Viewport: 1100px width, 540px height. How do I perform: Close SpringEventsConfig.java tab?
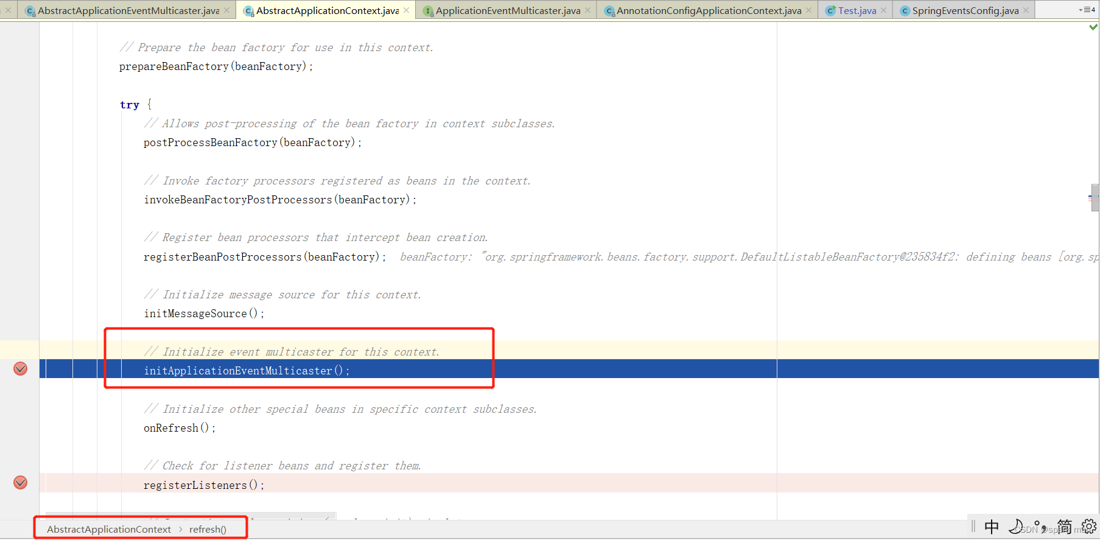(x=1026, y=10)
